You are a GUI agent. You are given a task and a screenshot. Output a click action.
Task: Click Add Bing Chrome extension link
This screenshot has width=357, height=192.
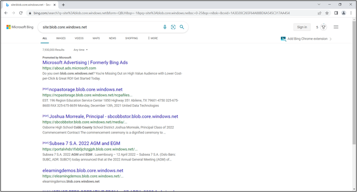pos(307,39)
